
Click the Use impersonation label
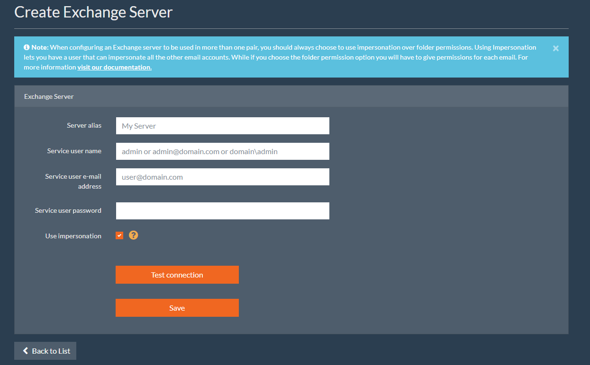click(73, 236)
